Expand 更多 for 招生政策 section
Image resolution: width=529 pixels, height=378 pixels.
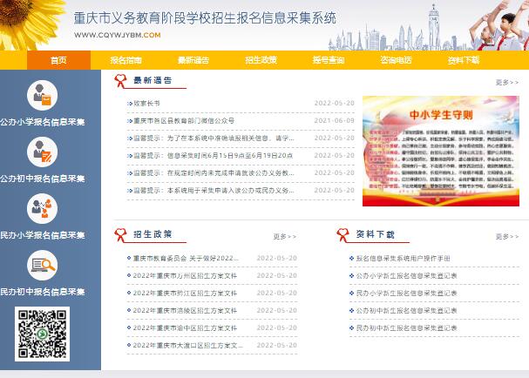coord(285,236)
